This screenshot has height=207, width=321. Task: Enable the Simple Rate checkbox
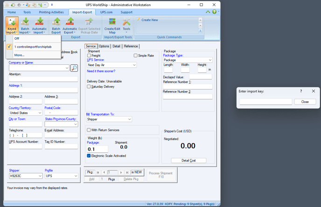[x=135, y=55]
